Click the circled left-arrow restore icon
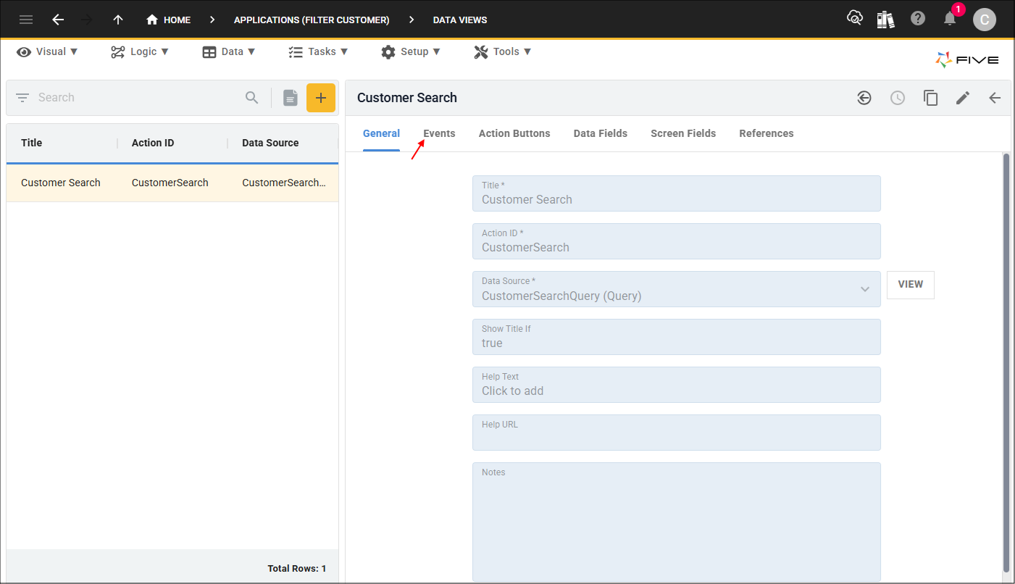The height and width of the screenshot is (584, 1015). (x=864, y=98)
